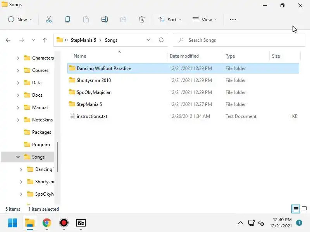The height and width of the screenshot is (232, 310).
Task: Click muted volume tray icon
Action: point(261,223)
